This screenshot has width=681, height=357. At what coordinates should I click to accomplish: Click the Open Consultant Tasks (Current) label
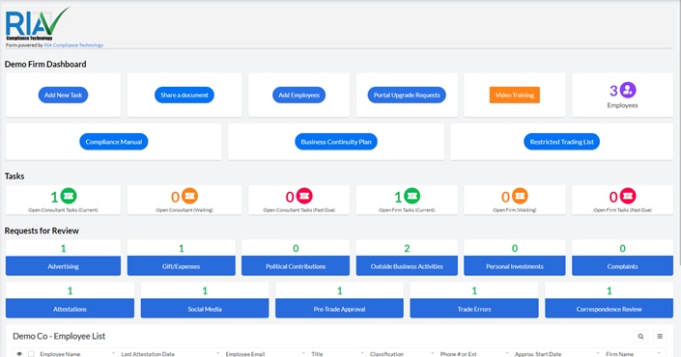(63, 210)
